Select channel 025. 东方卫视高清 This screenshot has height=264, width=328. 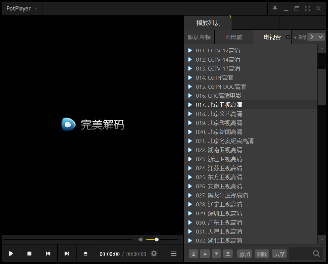pyautogui.click(x=251, y=177)
